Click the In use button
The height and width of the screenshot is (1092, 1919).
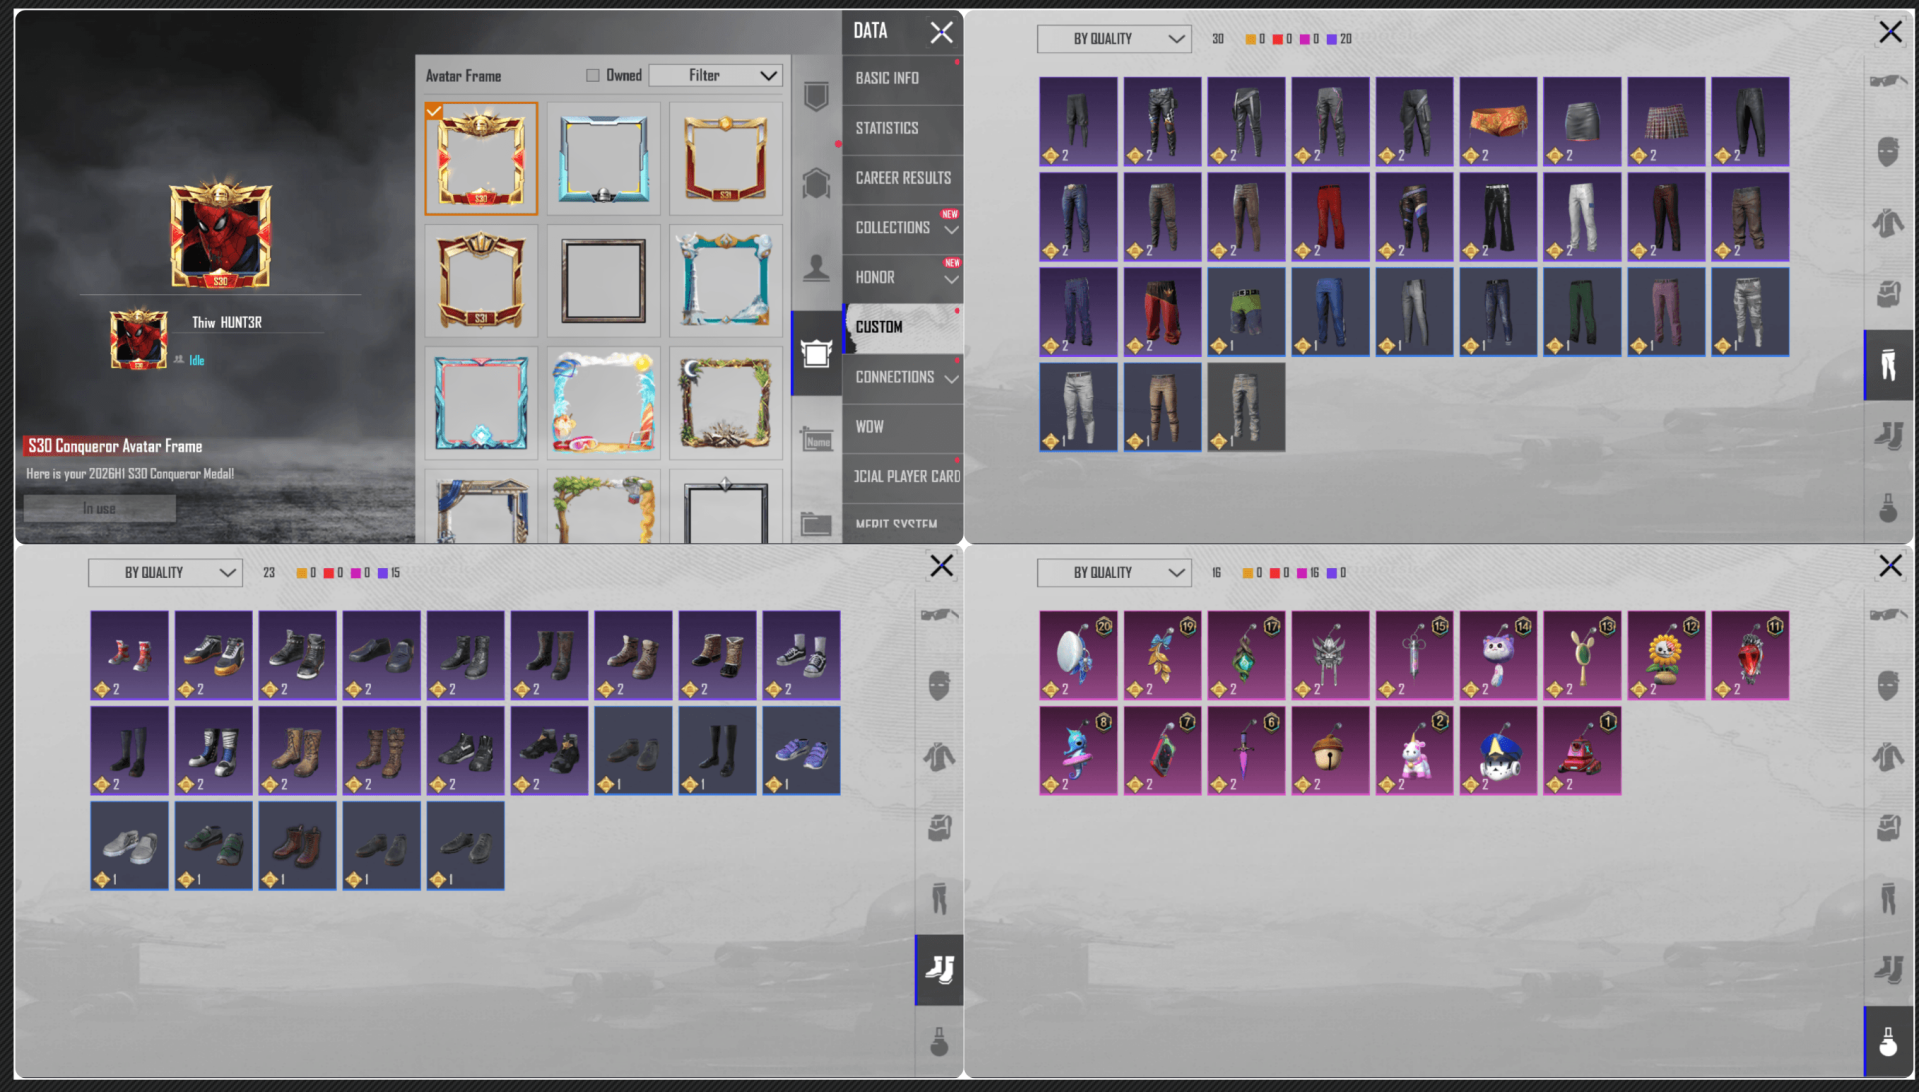(100, 509)
